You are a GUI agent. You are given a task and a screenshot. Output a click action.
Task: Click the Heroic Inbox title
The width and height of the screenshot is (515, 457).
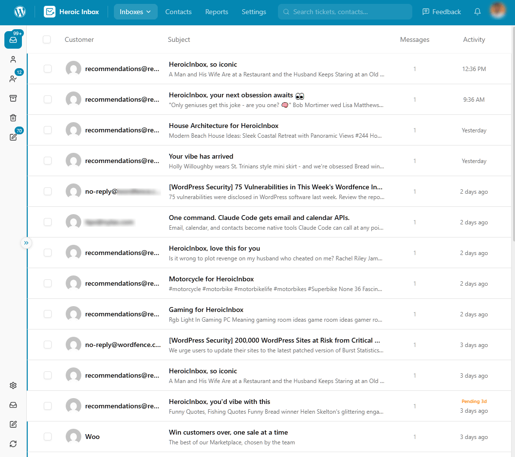(79, 12)
